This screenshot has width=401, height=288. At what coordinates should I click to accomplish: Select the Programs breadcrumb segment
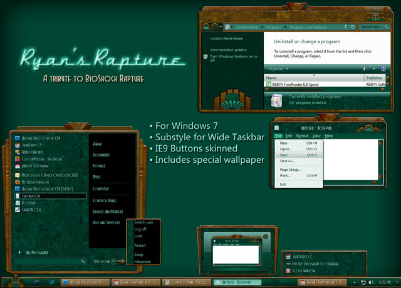coord(273,28)
